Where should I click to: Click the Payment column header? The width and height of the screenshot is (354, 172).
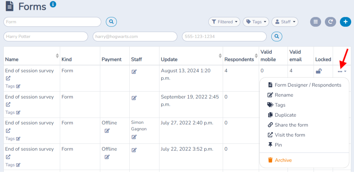(112, 59)
